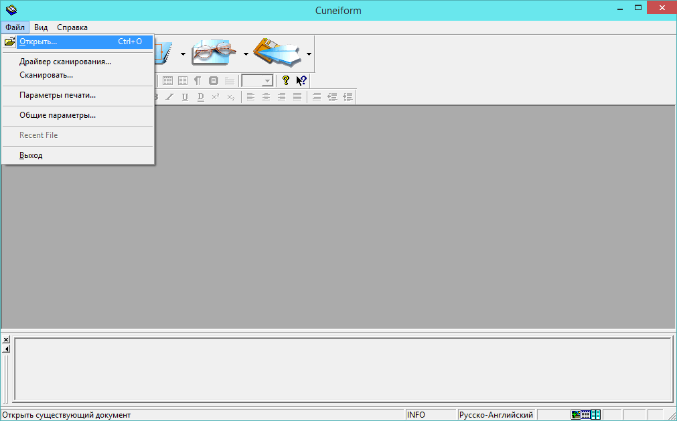Click the superscript x² icon
The image size is (677, 421).
click(x=216, y=96)
